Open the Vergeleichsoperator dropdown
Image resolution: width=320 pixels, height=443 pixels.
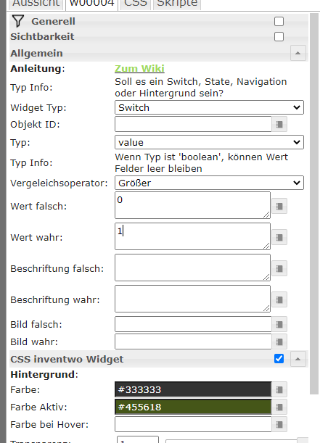point(209,183)
